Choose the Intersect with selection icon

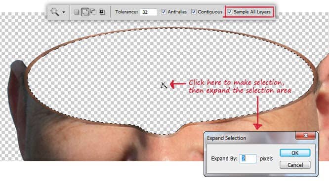click(x=102, y=12)
